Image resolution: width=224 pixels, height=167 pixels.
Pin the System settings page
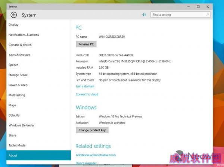[144, 15]
